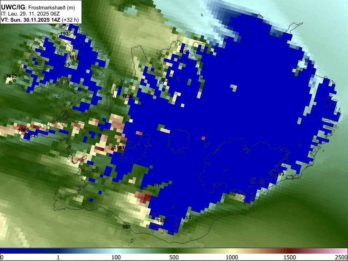Click the legend tick label '100'
Screen dimensions: 348x261
(x=116, y=257)
